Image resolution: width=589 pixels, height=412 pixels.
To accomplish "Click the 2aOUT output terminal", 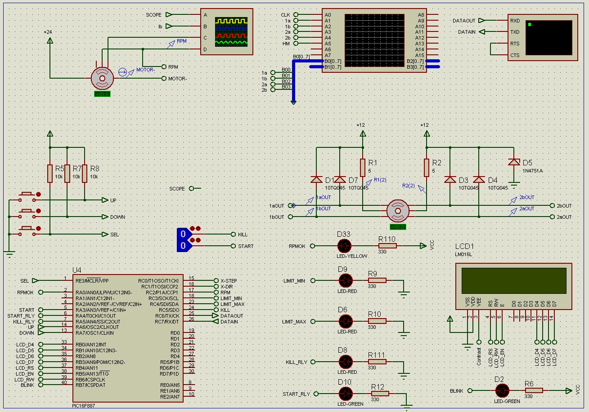I will coord(553,217).
